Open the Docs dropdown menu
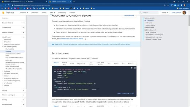 pos(52,12)
